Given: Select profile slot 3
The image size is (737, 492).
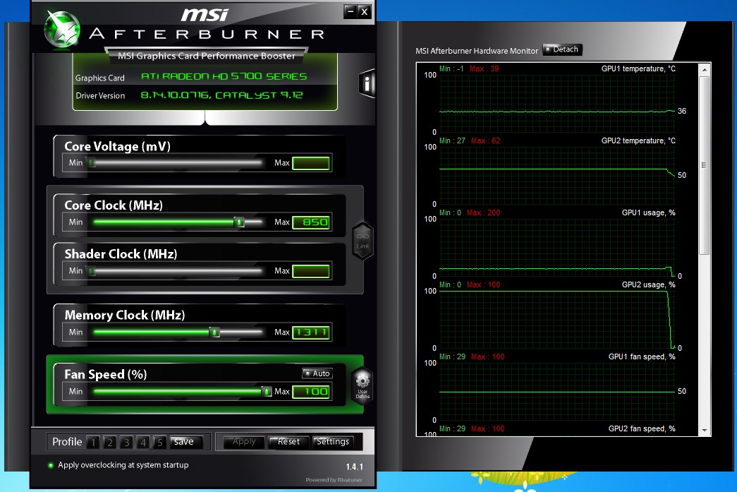Looking at the screenshot, I should (x=126, y=442).
